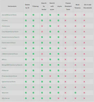Click Redis Async green checkmark
94x102 pixels.
click(x=58, y=87)
